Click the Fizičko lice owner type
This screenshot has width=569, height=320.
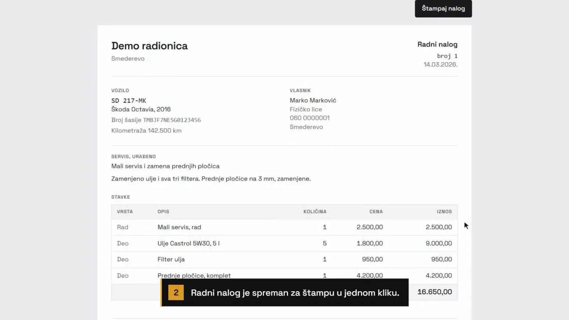pos(306,109)
